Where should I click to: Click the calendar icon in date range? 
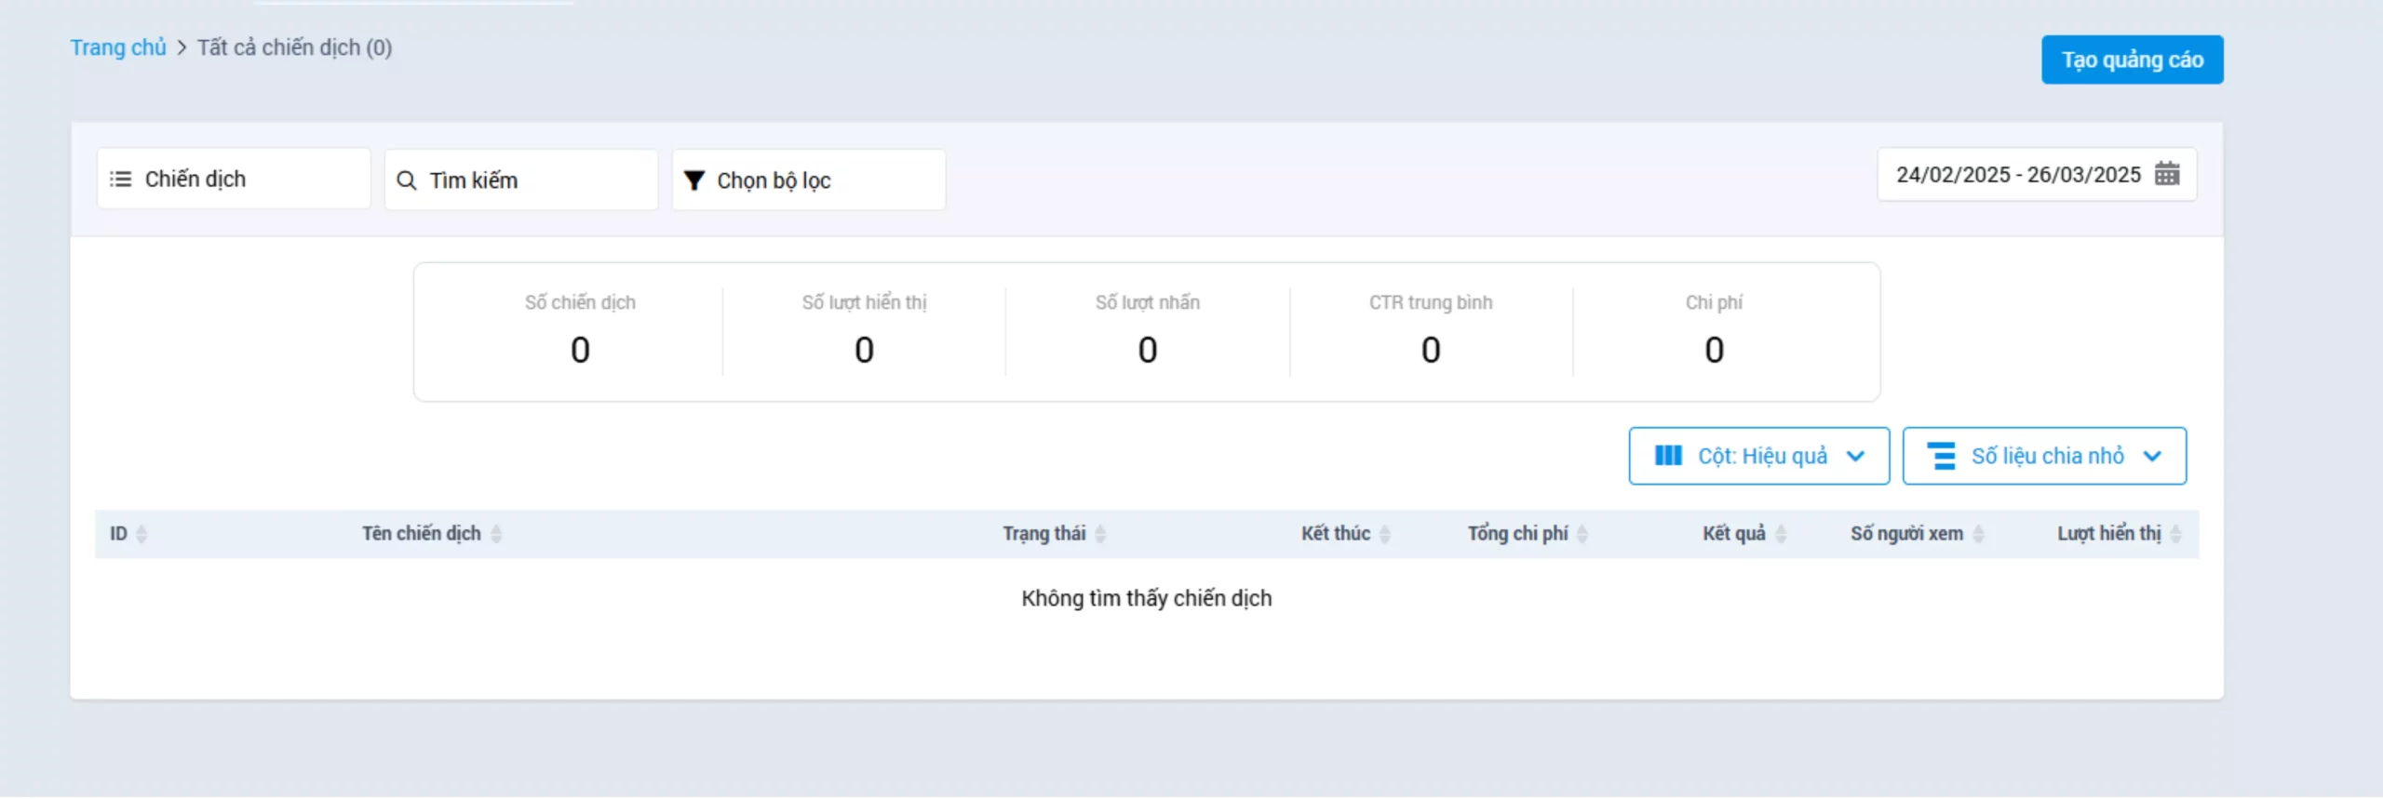(x=2167, y=174)
